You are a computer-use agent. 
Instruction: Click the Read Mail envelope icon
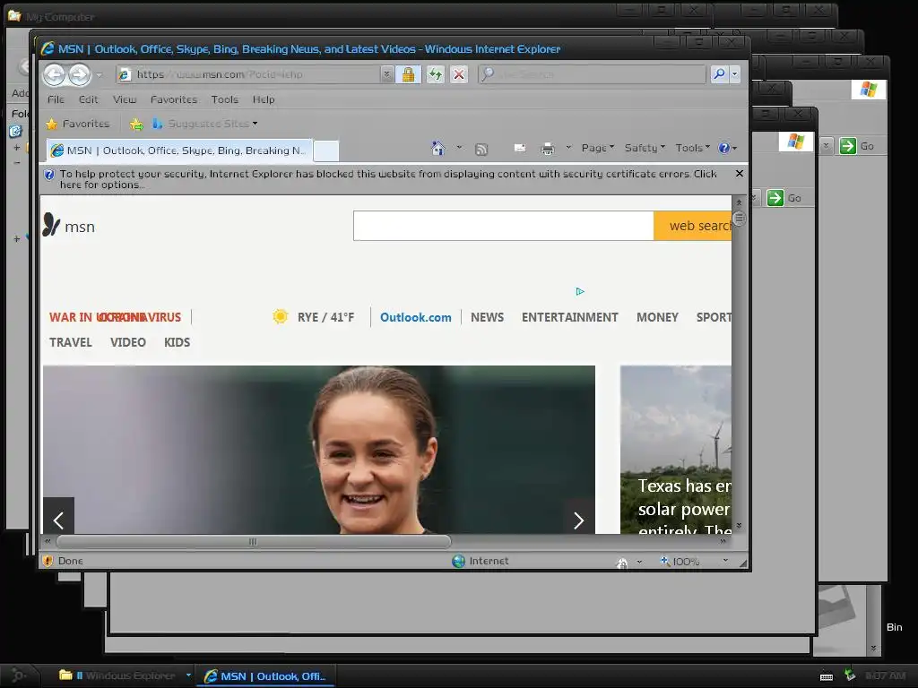(519, 149)
